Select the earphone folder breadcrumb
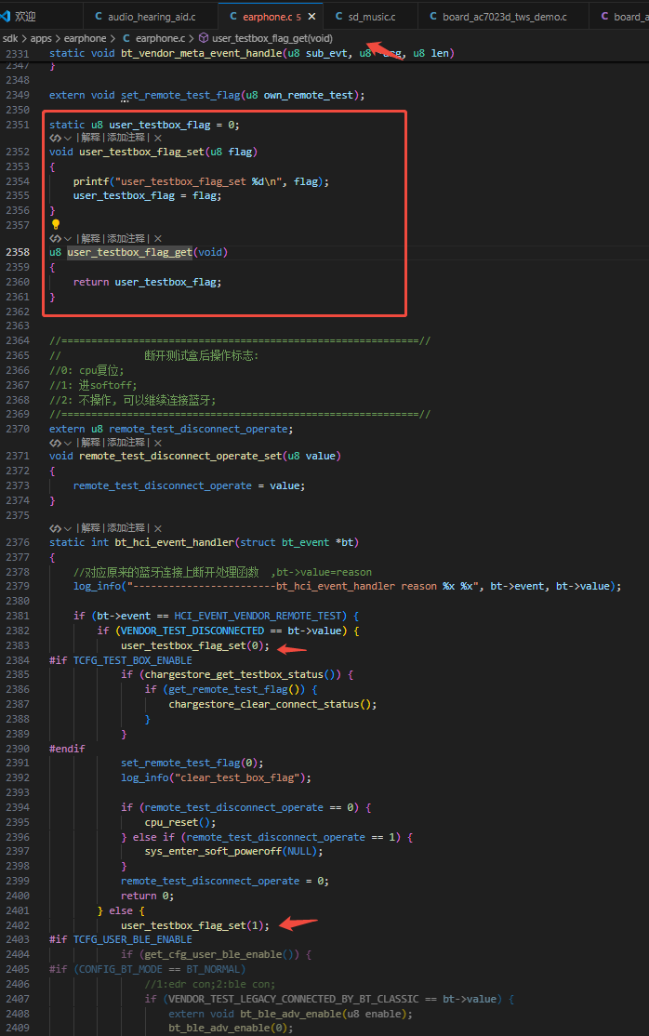Image resolution: width=649 pixels, height=1036 pixels. click(85, 38)
